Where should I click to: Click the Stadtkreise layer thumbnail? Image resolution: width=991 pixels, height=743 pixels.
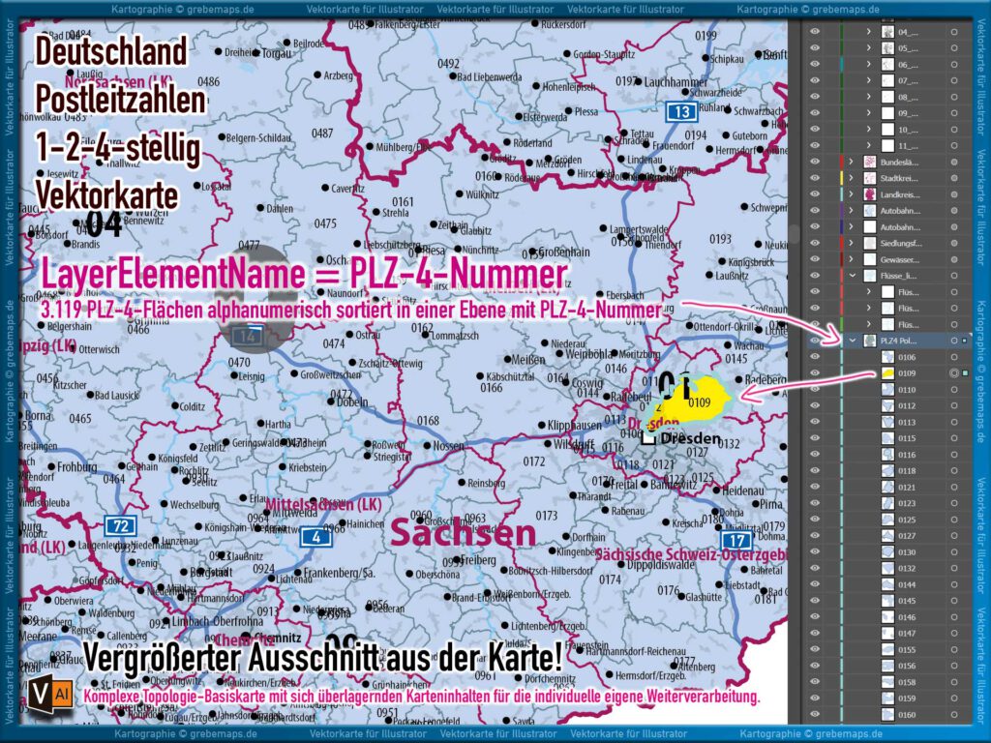pyautogui.click(x=870, y=178)
